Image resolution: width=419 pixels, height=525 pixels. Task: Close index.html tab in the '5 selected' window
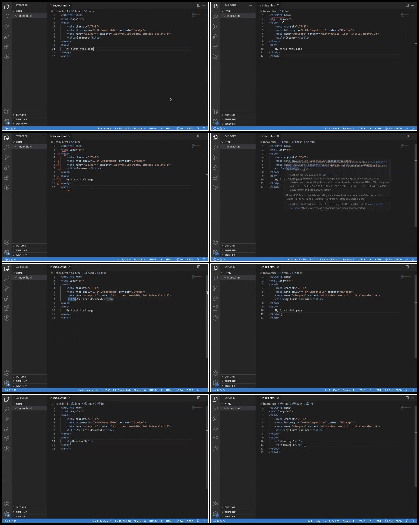click(69, 267)
